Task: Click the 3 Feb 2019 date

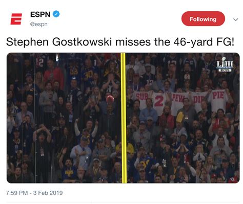Action: (48, 193)
